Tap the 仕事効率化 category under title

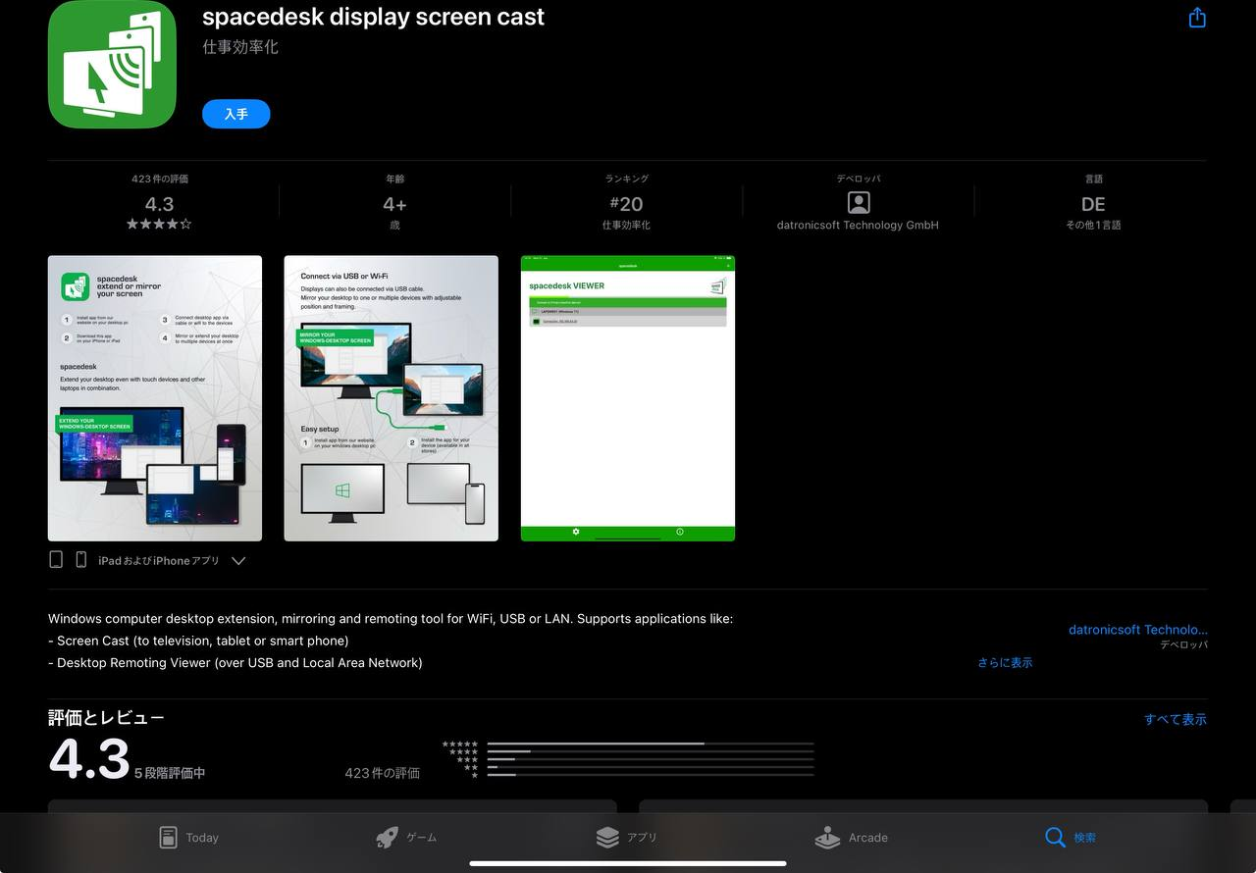pos(240,47)
